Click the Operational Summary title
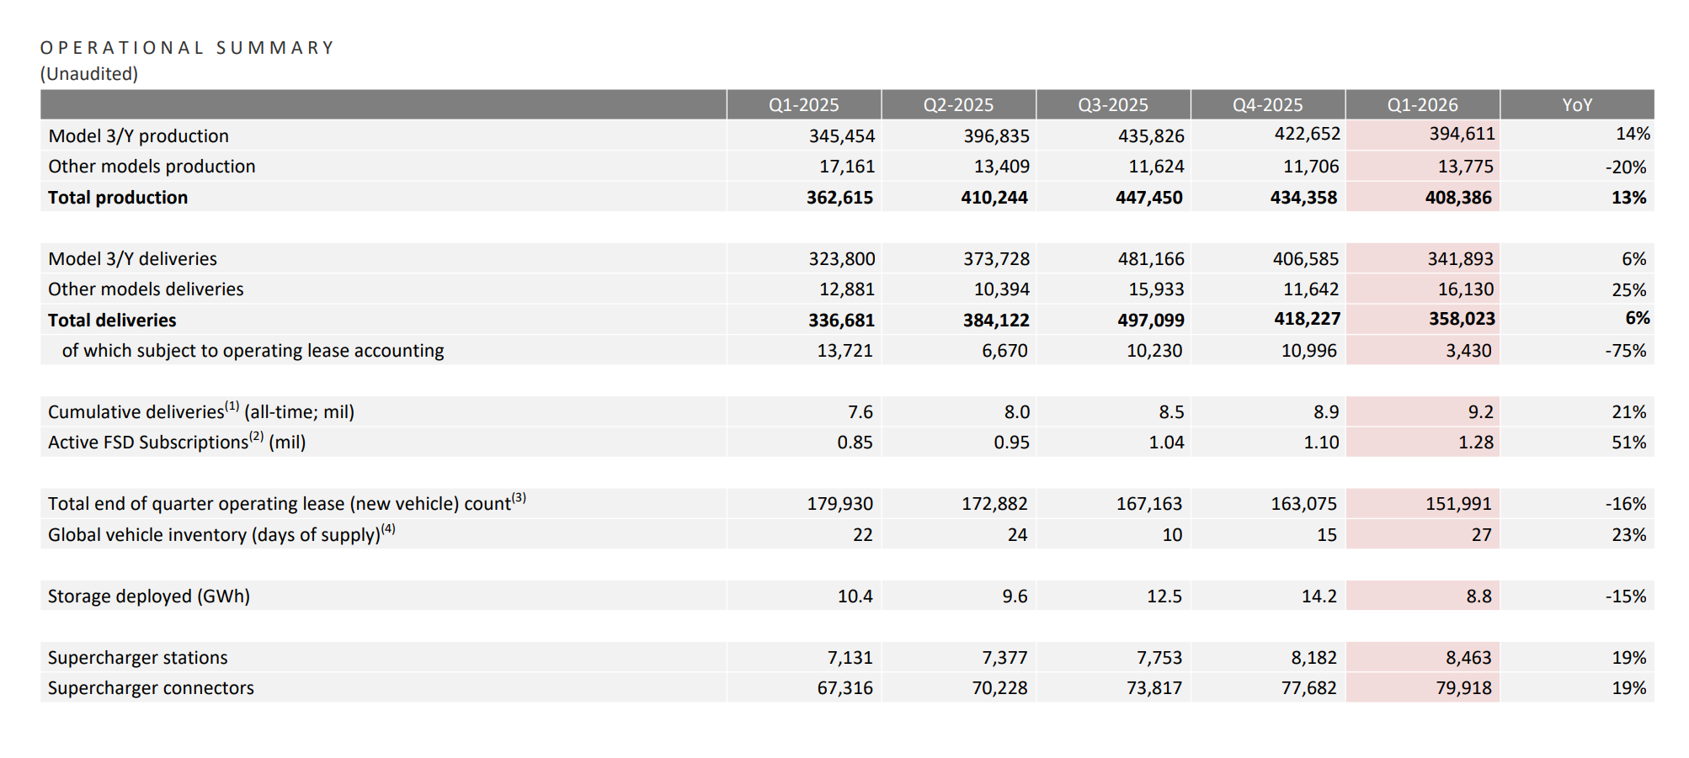Viewport: 1689px width, 758px height. point(187,48)
